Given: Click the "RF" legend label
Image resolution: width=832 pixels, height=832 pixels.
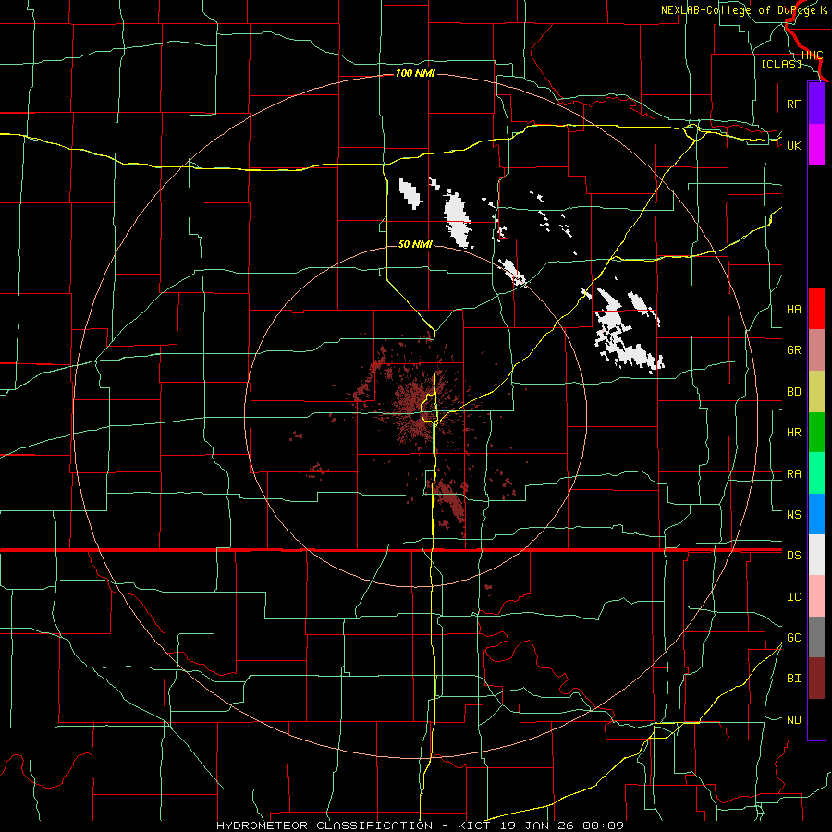Looking at the screenshot, I should coord(793,104).
